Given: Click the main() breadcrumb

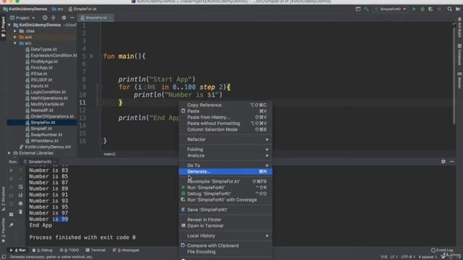Looking at the screenshot, I should [x=109, y=154].
